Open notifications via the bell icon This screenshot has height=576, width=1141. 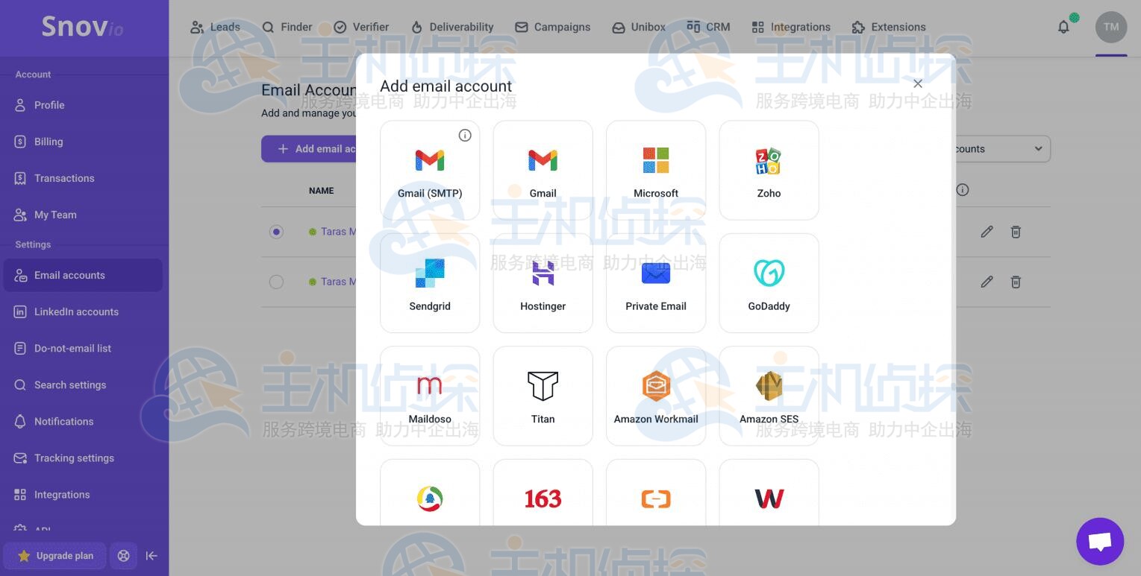click(x=1063, y=26)
